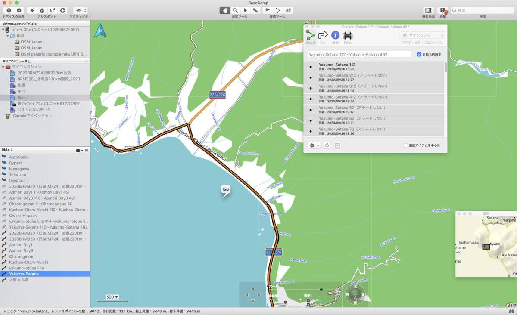Click the 検索 search field
Image resolution: width=517 pixels, height=315 pixels.
coord(483,10)
